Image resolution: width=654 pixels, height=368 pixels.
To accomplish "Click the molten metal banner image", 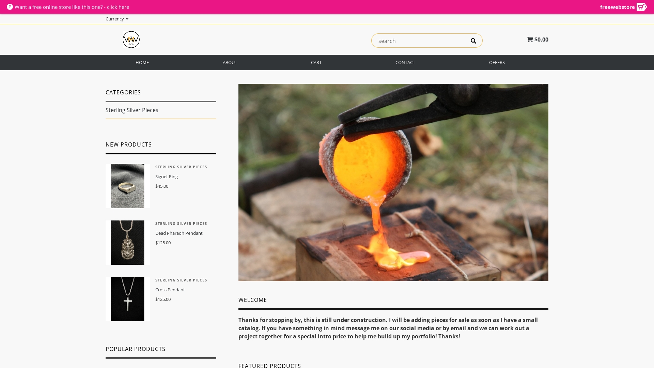I will (393, 182).
